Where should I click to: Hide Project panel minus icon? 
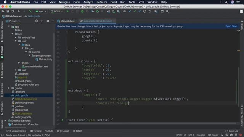53,21
